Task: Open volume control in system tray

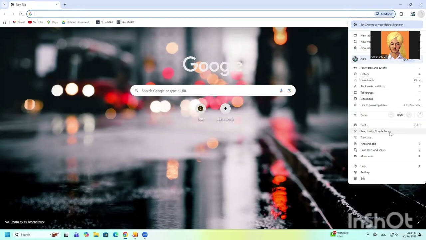Action: click(397, 235)
